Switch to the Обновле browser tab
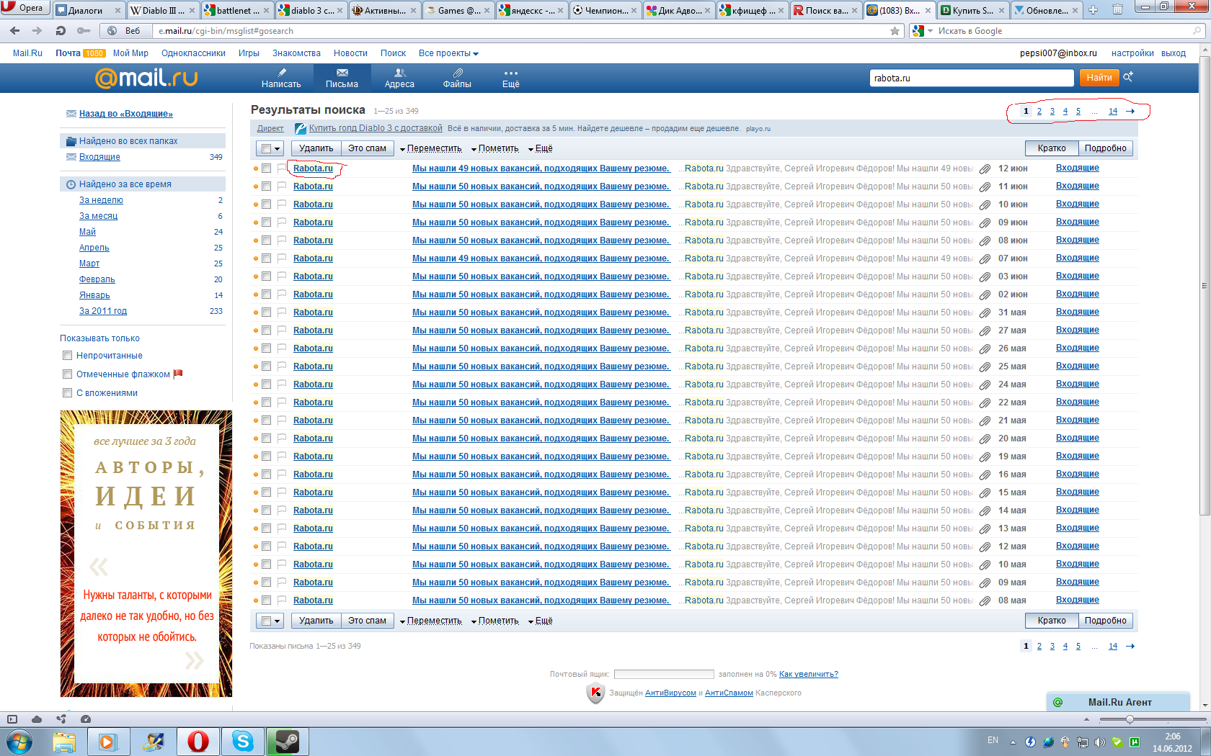This screenshot has height=756, width=1211. click(x=1047, y=10)
